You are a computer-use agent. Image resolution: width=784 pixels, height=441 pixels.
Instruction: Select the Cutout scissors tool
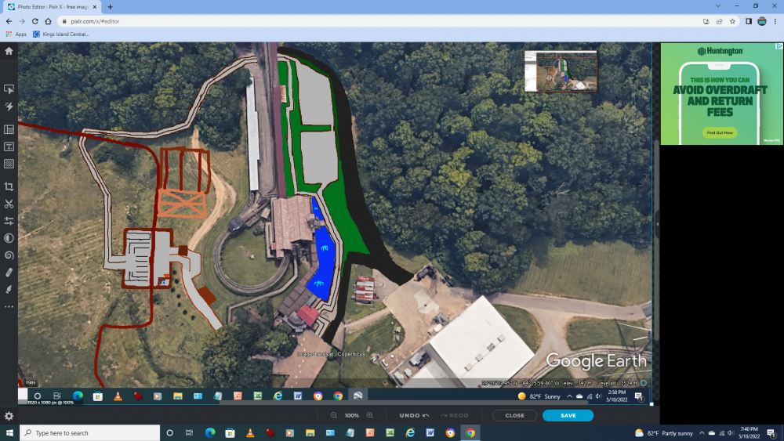coord(9,204)
